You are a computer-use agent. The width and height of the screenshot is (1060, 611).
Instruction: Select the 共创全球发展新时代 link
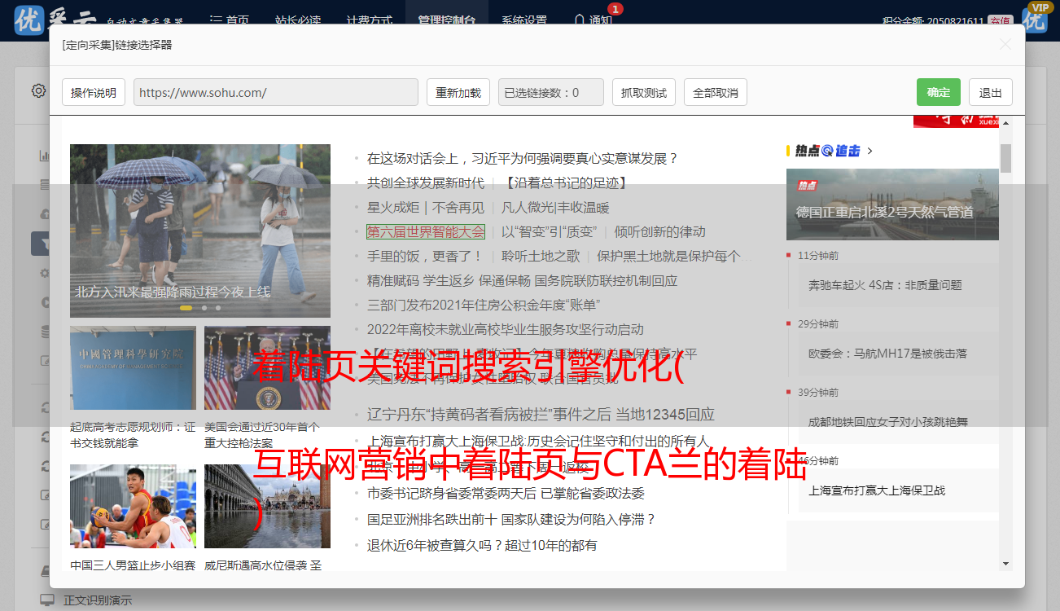(x=425, y=182)
